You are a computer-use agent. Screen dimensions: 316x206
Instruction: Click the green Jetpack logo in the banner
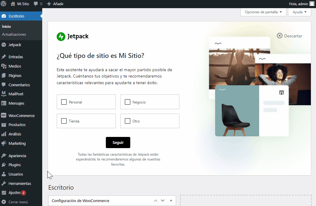click(61, 36)
